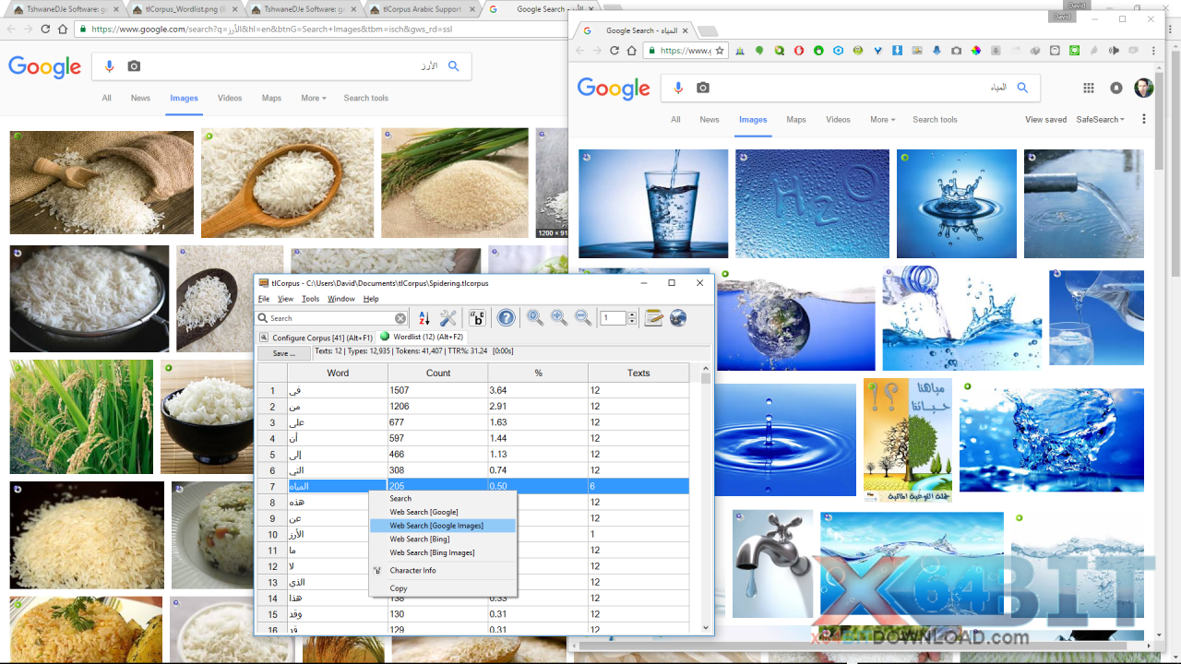Image resolution: width=1181 pixels, height=664 pixels.
Task: Open the wrench and screwdriver settings tool
Action: click(448, 318)
